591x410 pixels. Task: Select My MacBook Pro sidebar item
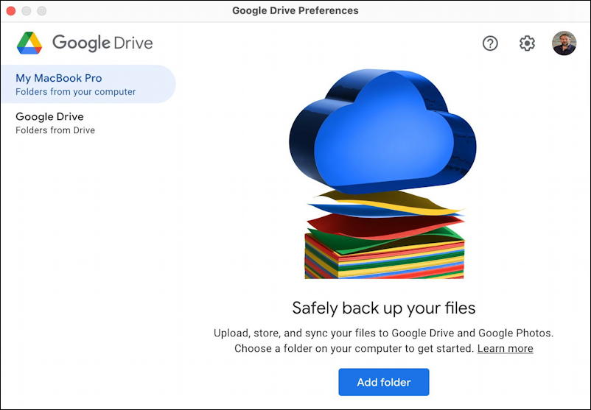[x=88, y=84]
